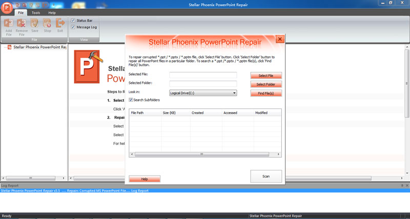Toggle the Status Bar checkbox
Viewport: 410px width, 219px height.
[73, 20]
